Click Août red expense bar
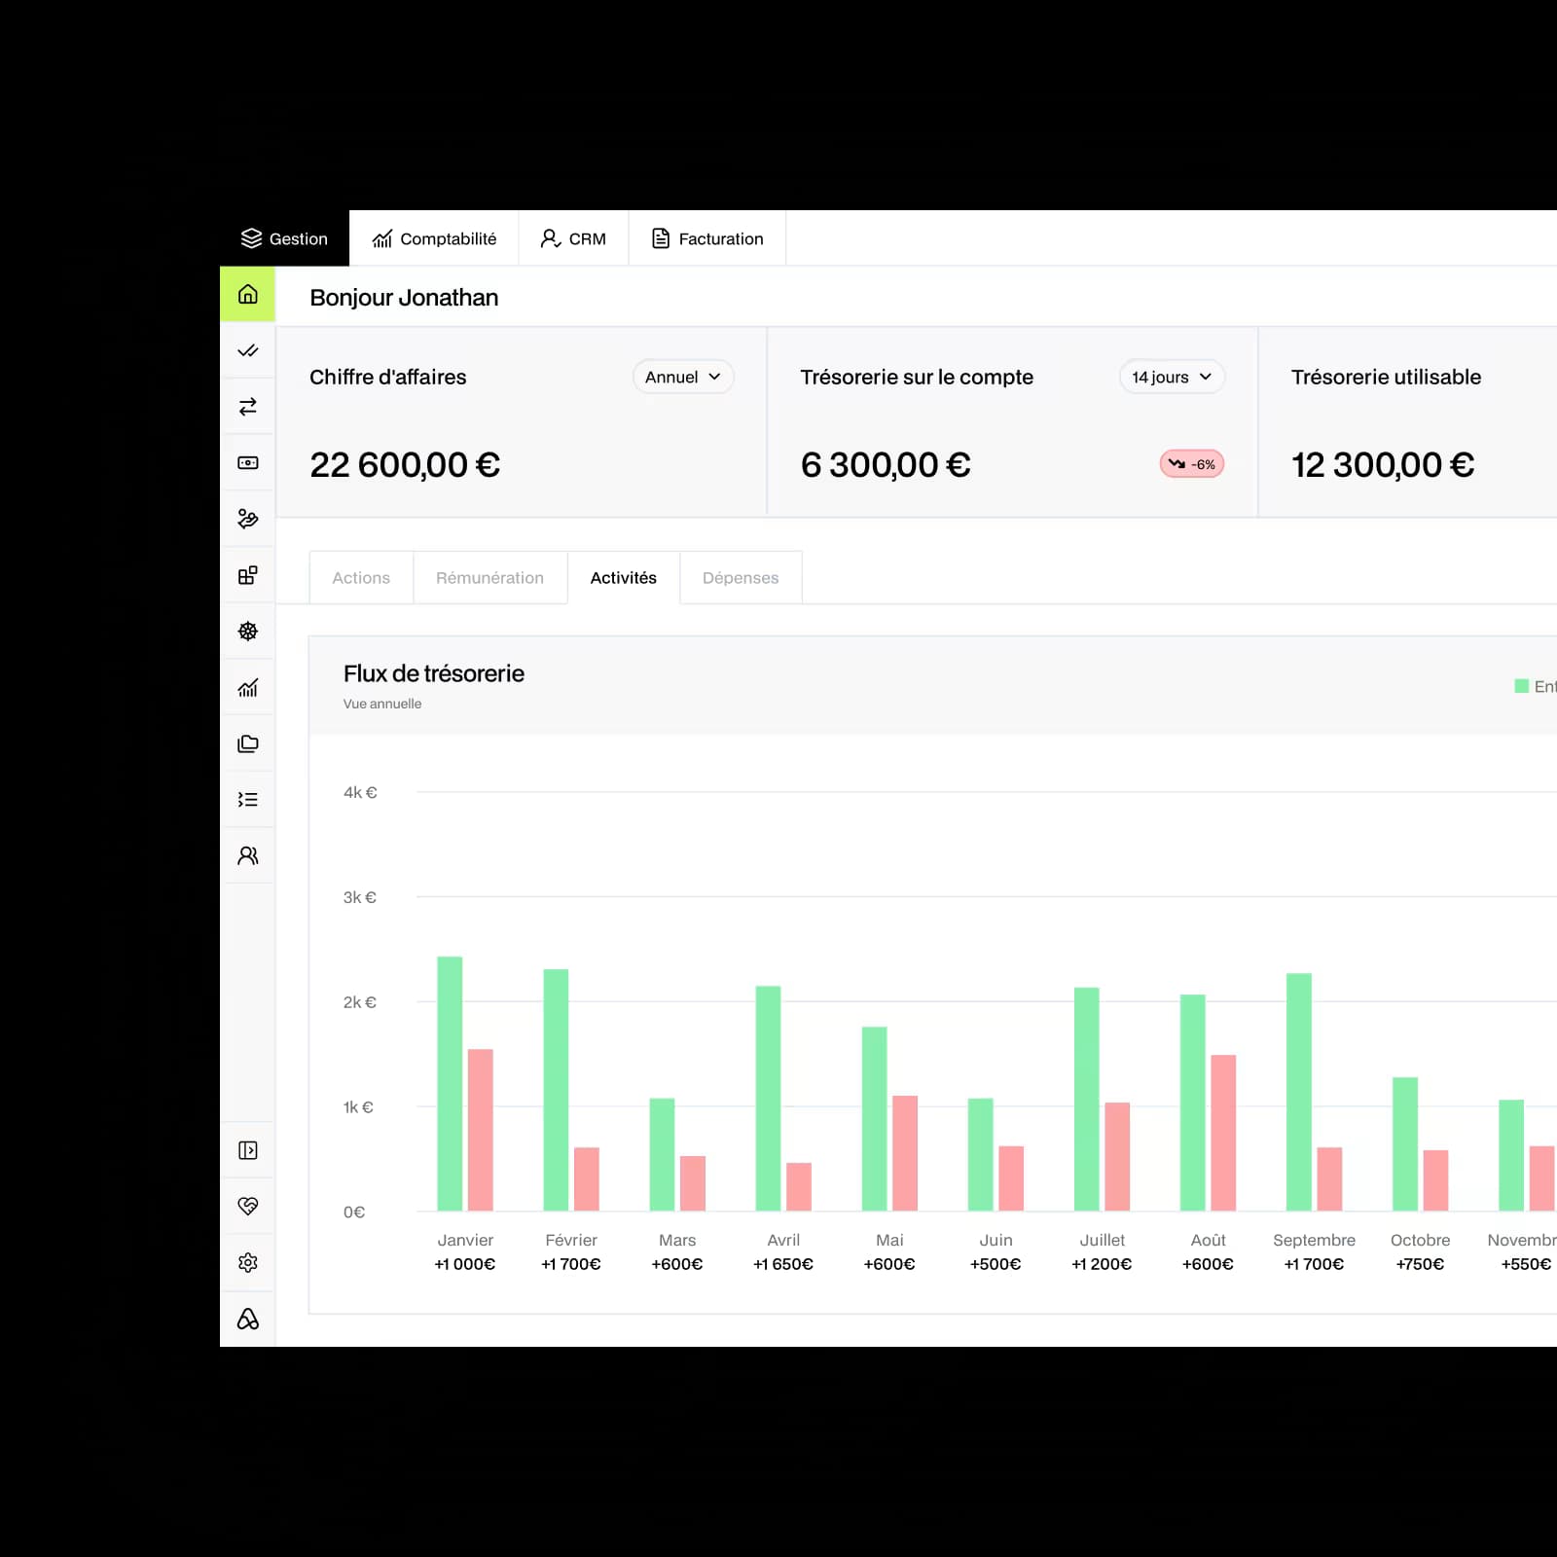The height and width of the screenshot is (1557, 1557). (1223, 1133)
